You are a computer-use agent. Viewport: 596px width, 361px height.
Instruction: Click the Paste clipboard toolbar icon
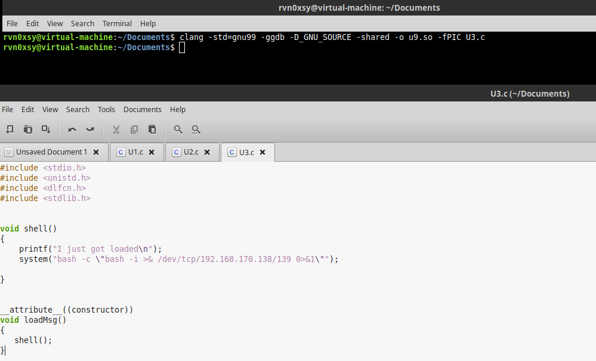pyautogui.click(x=152, y=129)
